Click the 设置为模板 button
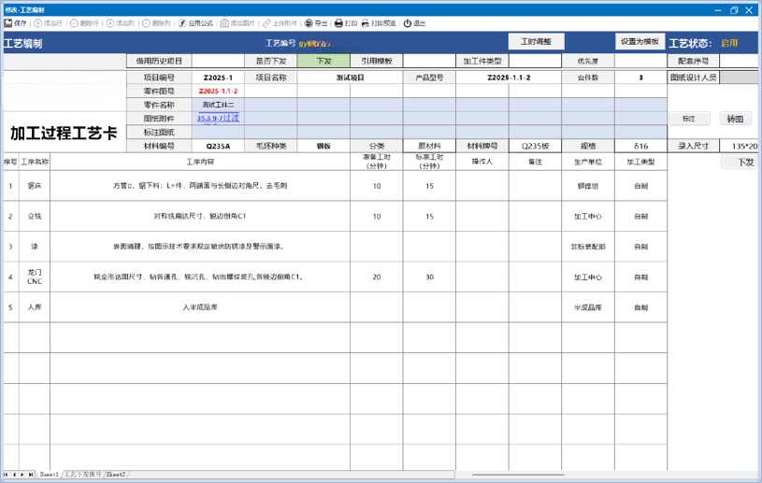762x483 pixels. click(x=640, y=42)
